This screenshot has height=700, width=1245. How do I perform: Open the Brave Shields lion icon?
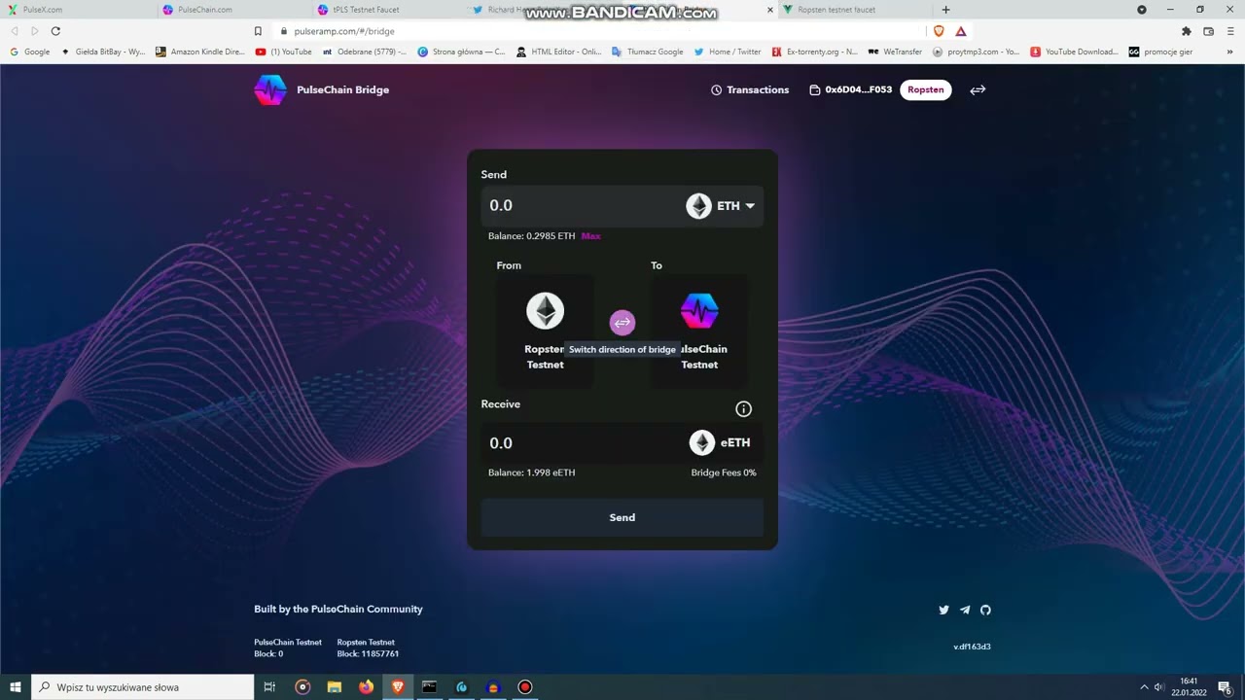[939, 31]
